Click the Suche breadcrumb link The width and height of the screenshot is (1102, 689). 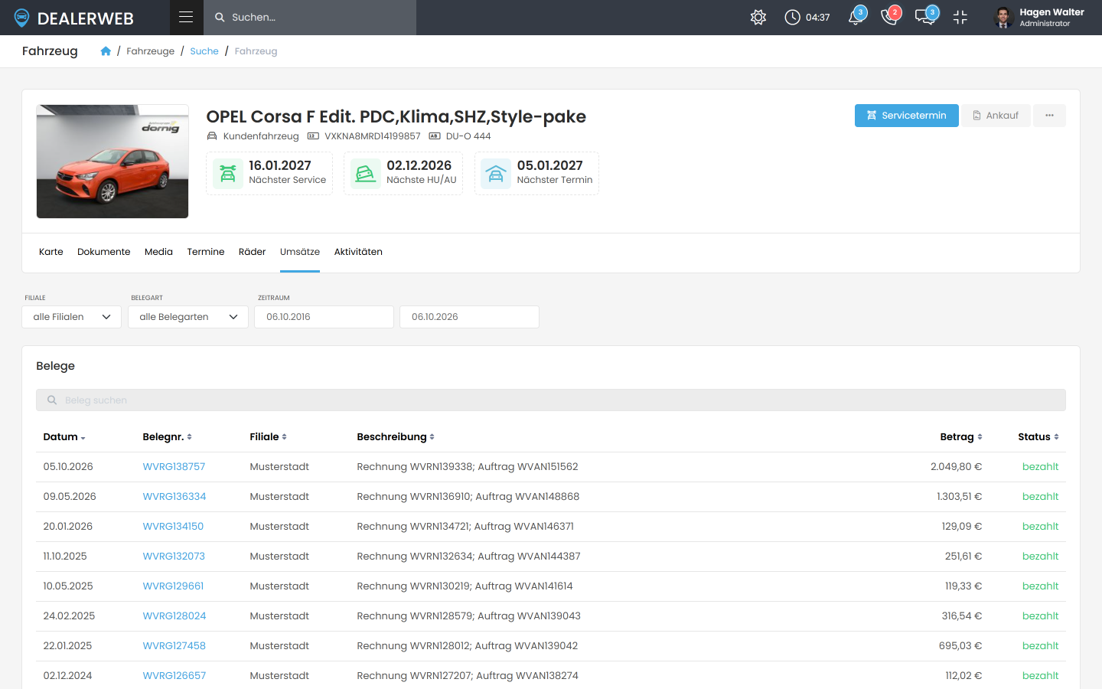(x=204, y=51)
